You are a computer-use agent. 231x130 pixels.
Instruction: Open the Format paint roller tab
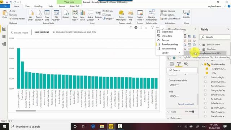(179, 64)
